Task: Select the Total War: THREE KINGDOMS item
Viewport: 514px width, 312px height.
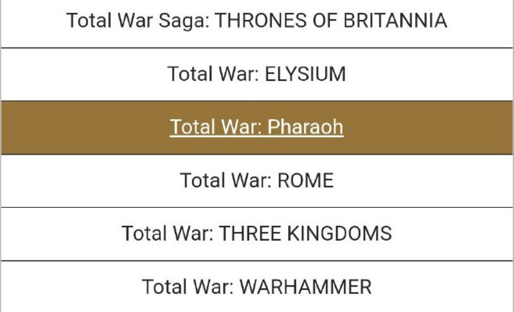Action: click(257, 233)
